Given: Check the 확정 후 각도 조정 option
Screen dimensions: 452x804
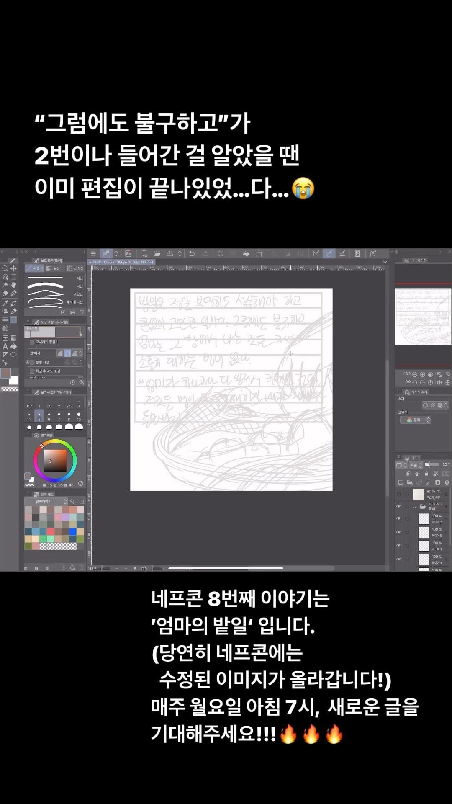Looking at the screenshot, I should pos(32,371).
